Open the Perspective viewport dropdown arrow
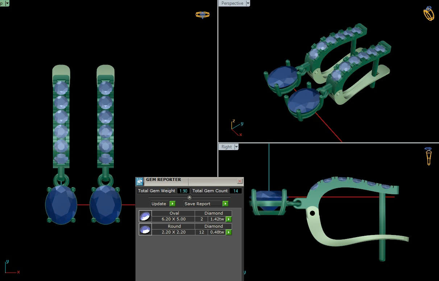The width and height of the screenshot is (439, 281). tap(248, 3)
